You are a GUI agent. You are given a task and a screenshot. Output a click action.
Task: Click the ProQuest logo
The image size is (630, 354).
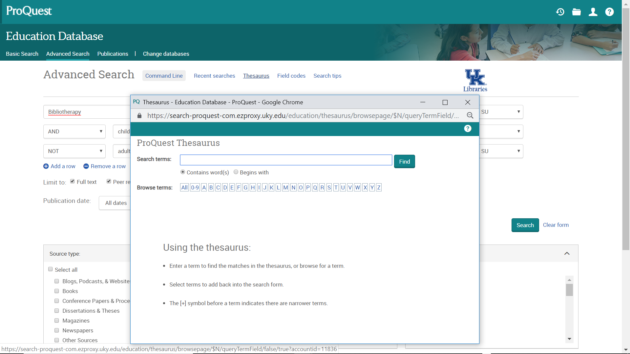coord(29,11)
